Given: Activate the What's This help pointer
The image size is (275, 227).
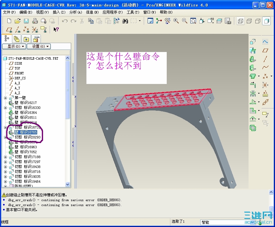Looking at the screenshot, I should [56, 30].
